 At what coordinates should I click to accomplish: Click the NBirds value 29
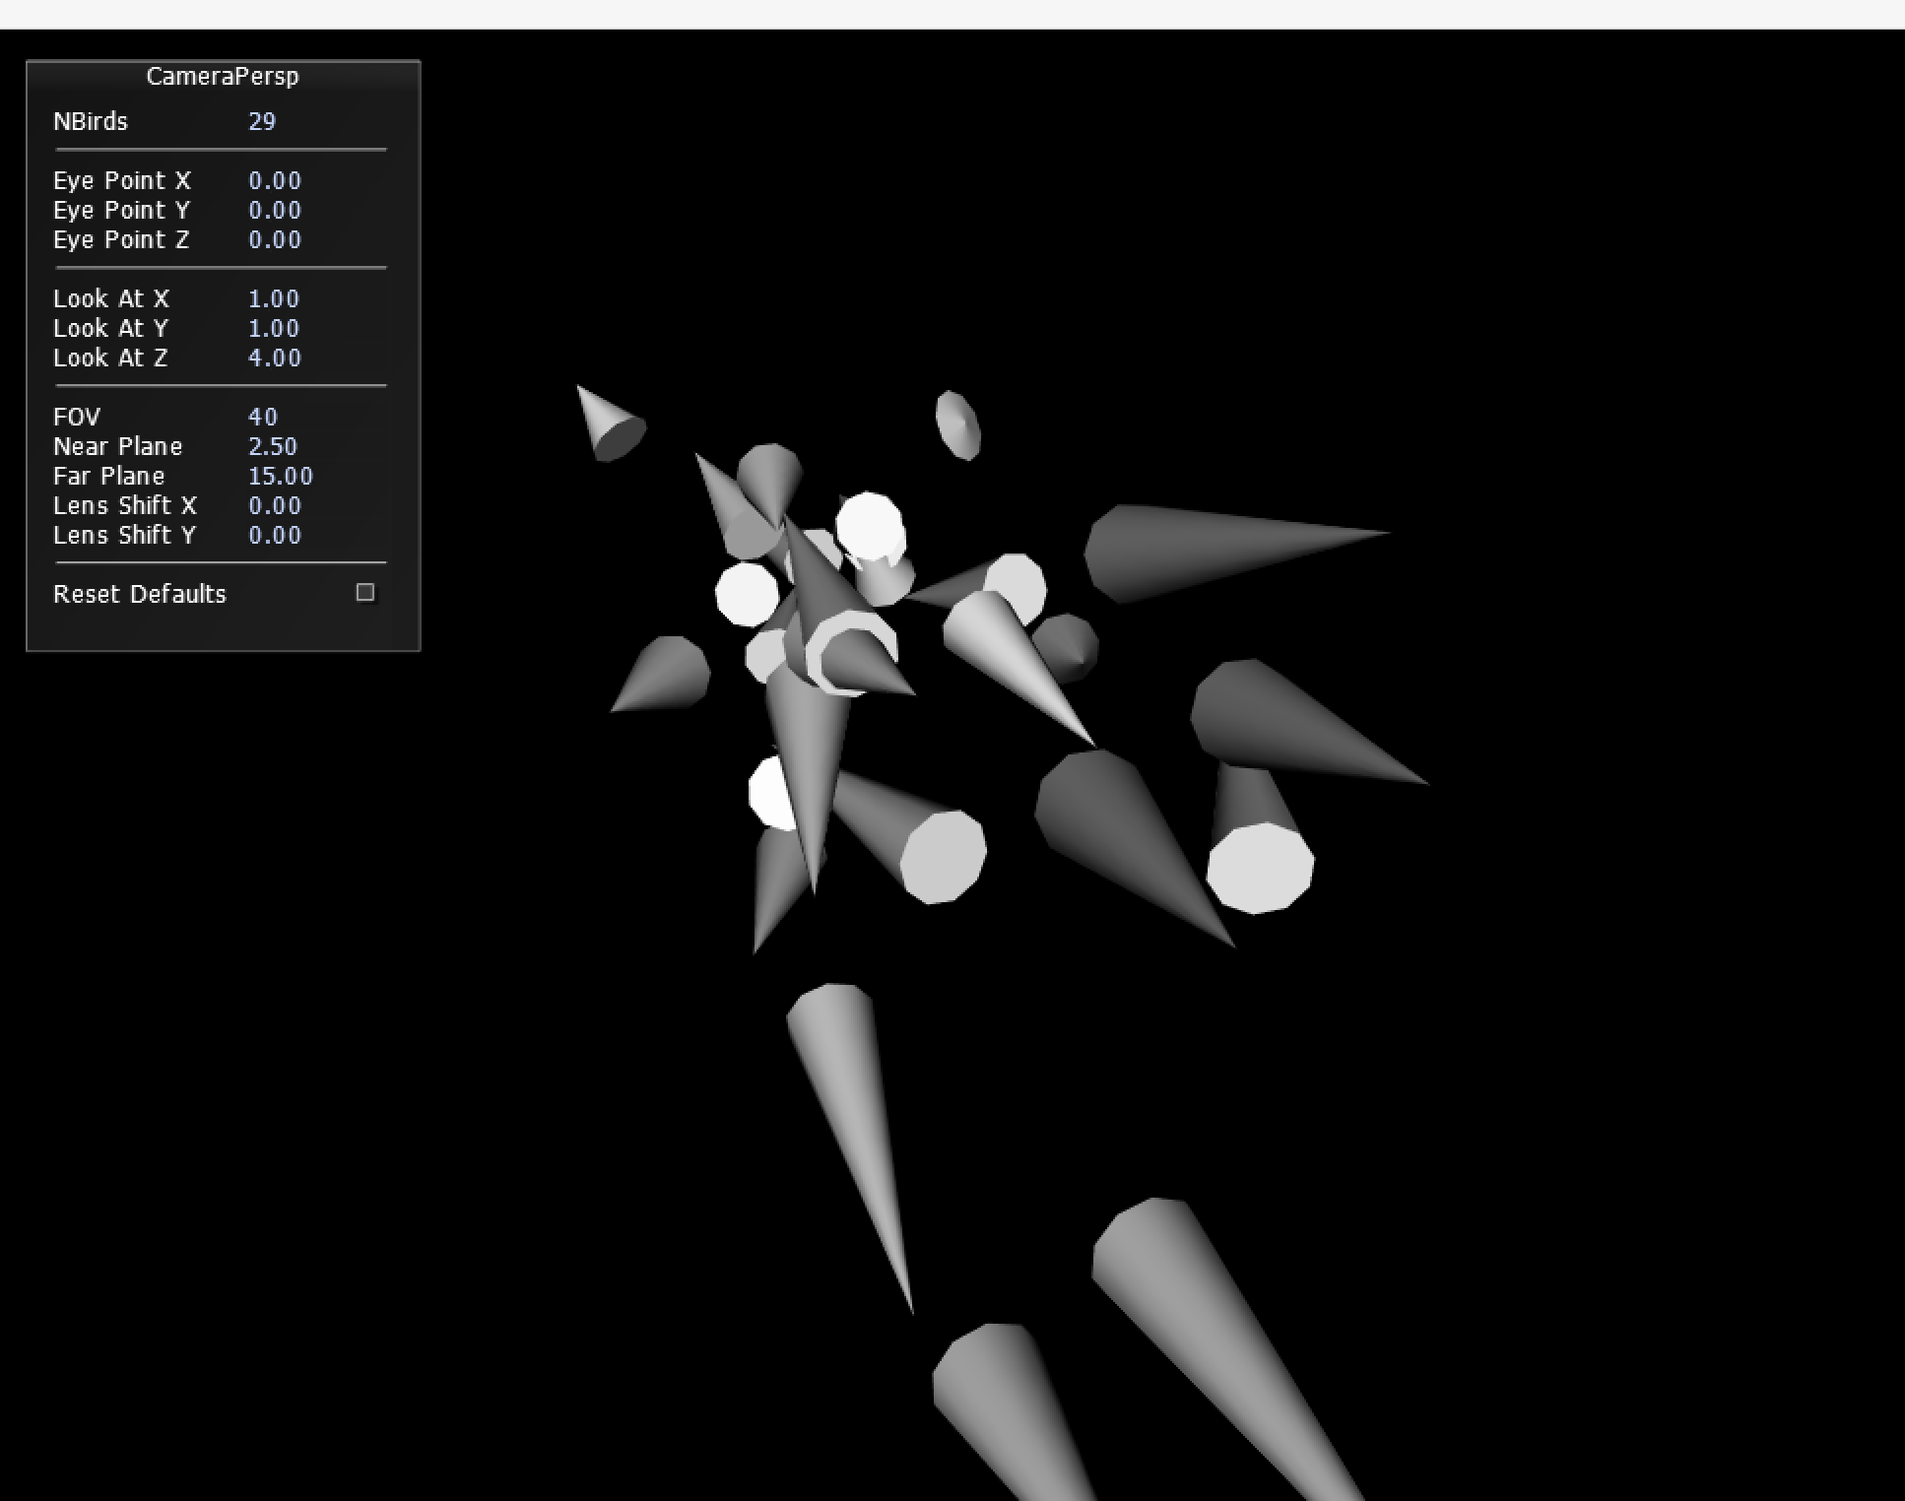coord(262,121)
